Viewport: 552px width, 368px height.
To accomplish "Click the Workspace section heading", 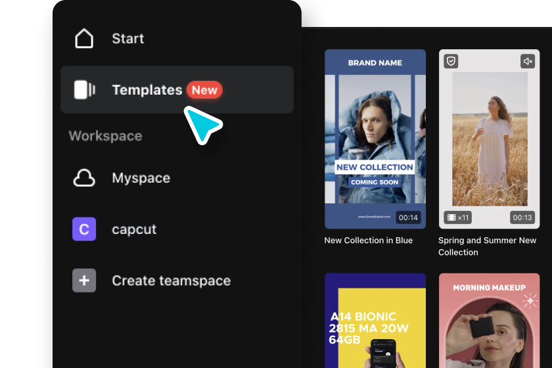I will [106, 136].
